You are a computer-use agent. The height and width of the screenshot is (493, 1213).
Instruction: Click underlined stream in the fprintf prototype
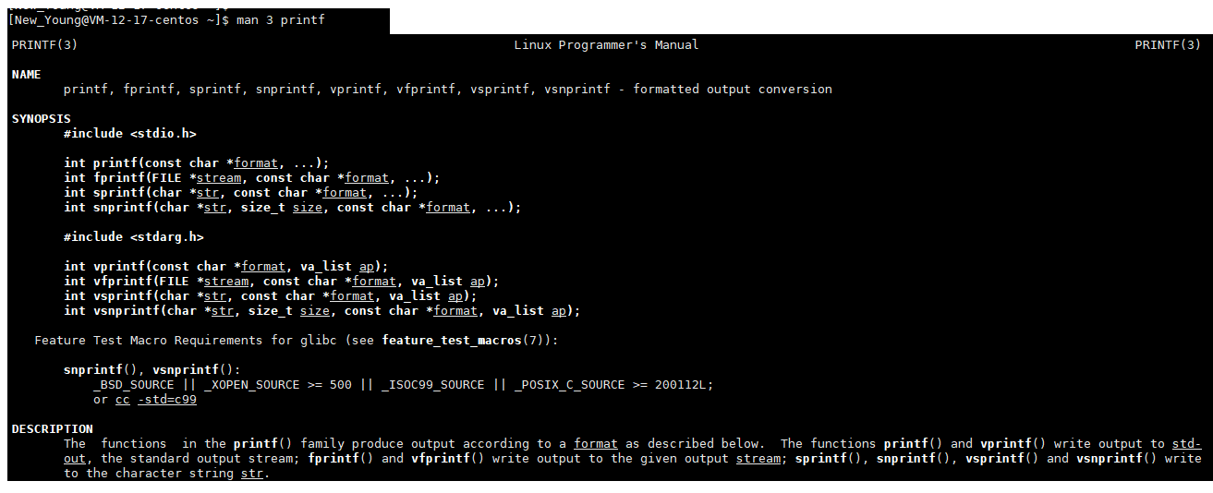tap(219, 178)
